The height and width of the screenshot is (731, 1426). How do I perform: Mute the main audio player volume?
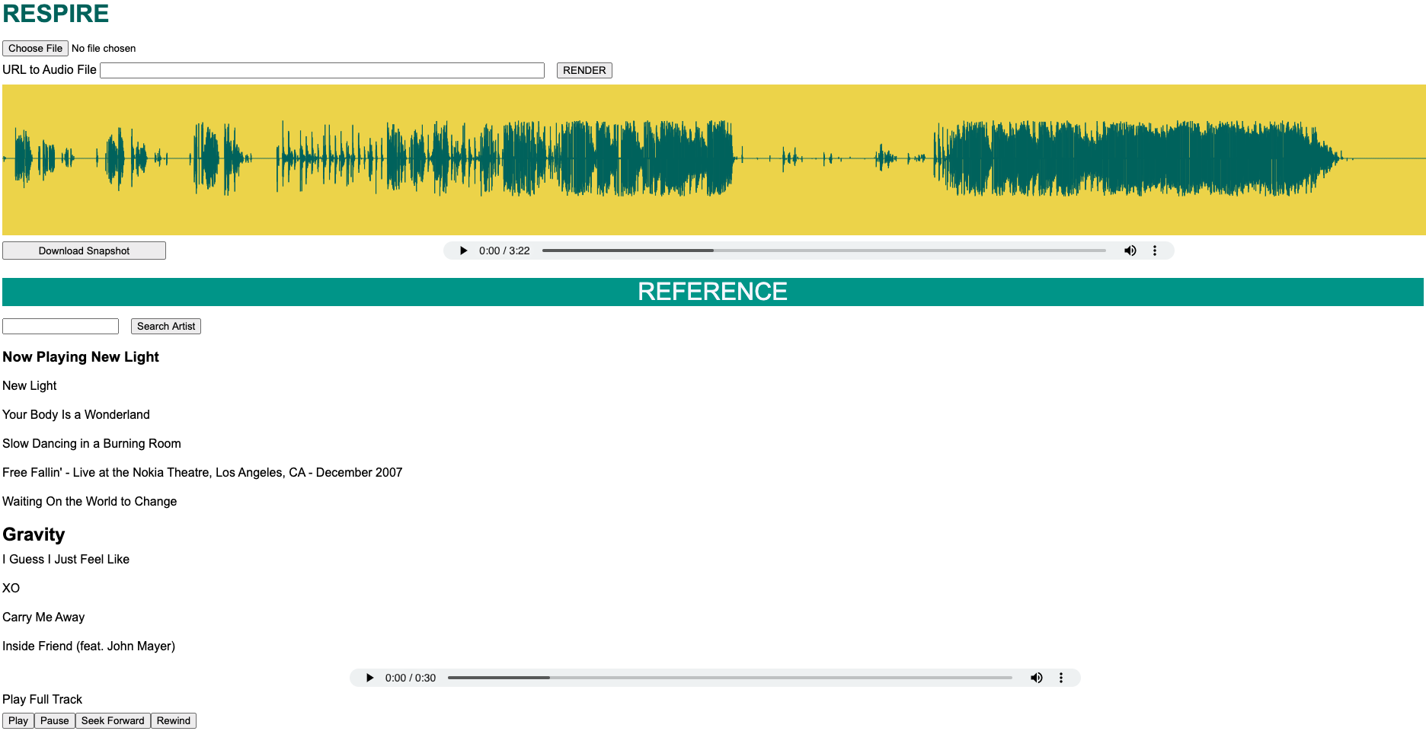pyautogui.click(x=1130, y=251)
